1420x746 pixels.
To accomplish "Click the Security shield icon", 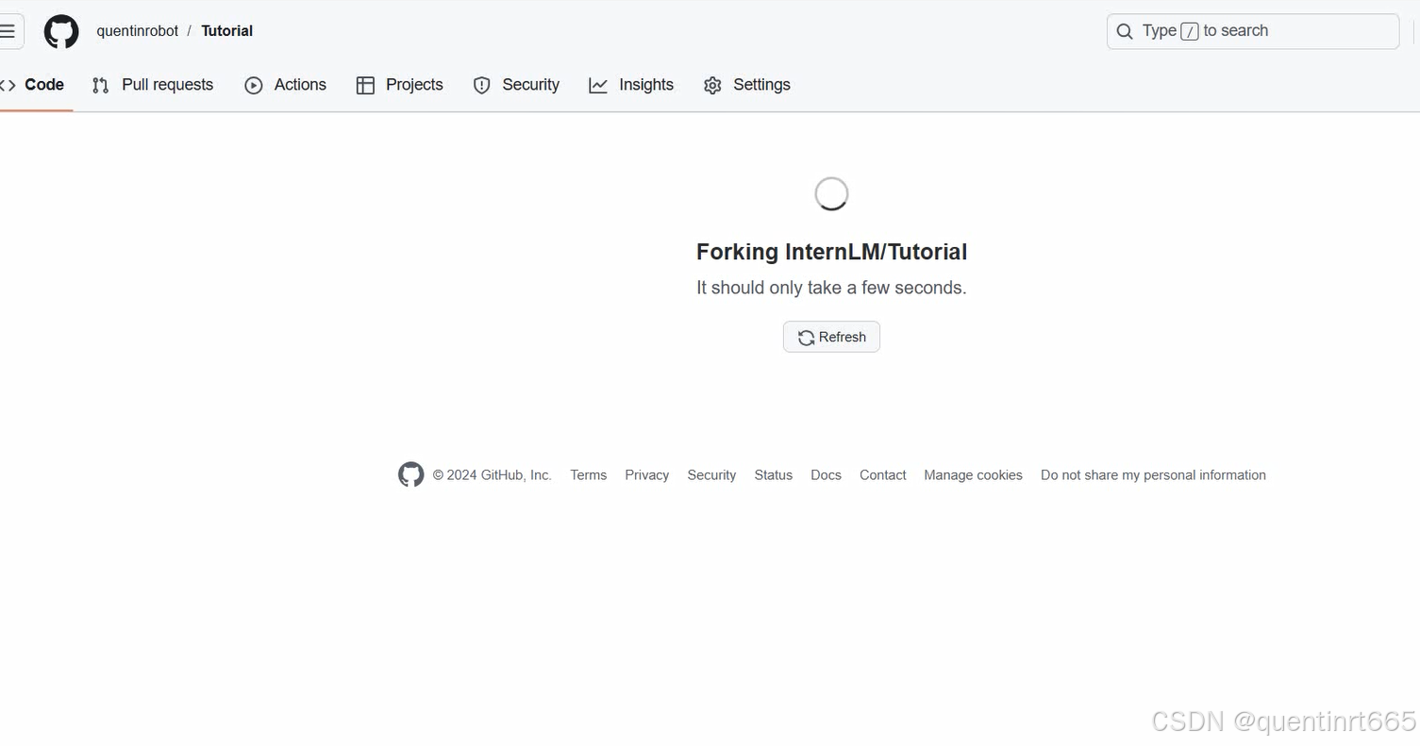I will pos(482,85).
